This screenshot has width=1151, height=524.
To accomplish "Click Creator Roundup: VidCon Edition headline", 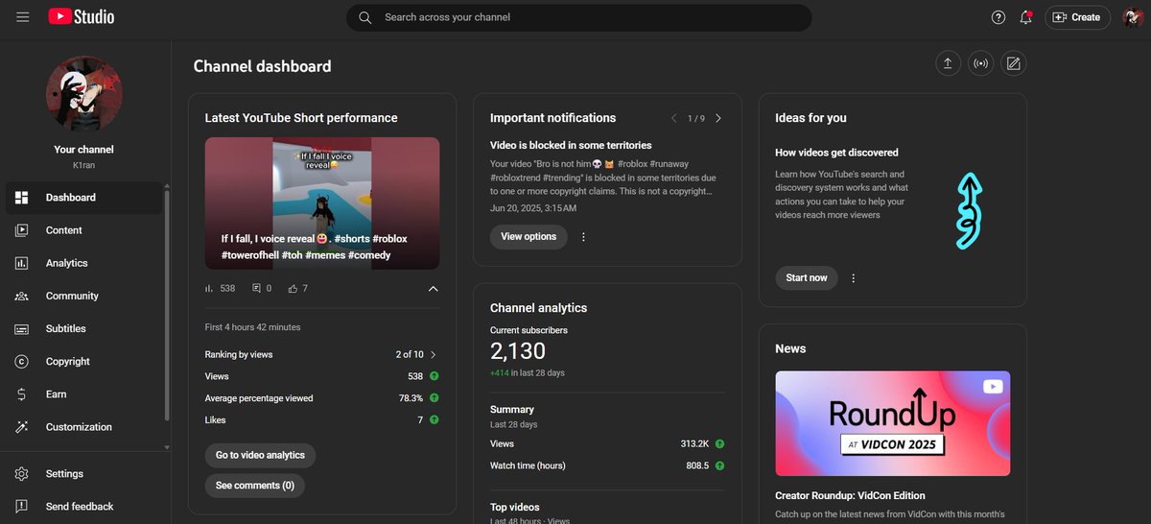I will pyautogui.click(x=850, y=496).
